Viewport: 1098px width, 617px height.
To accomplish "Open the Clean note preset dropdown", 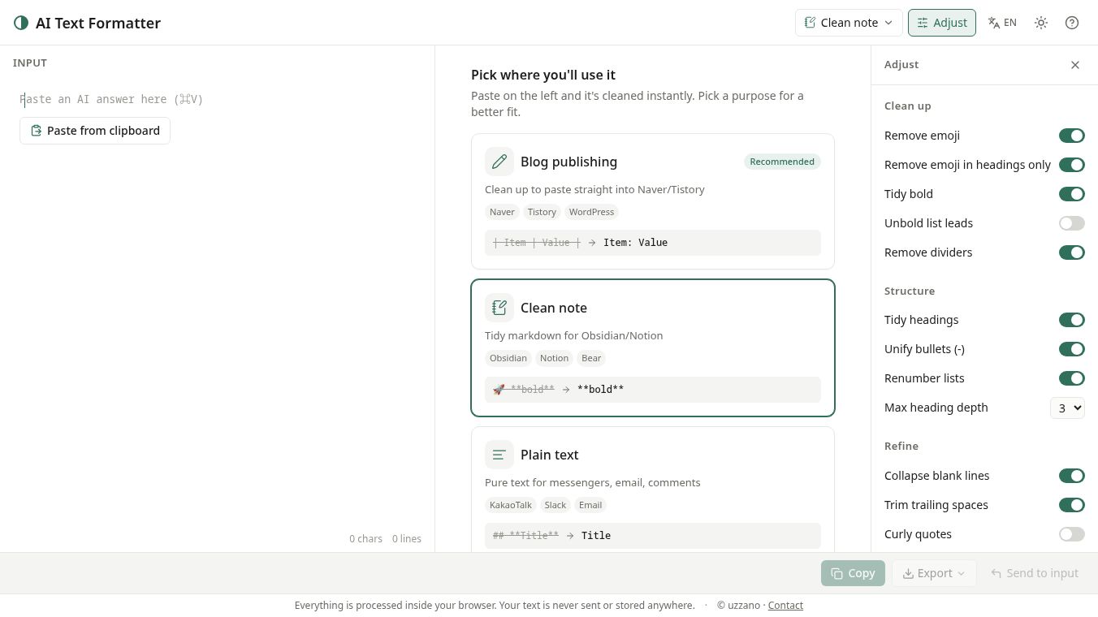I will click(848, 23).
